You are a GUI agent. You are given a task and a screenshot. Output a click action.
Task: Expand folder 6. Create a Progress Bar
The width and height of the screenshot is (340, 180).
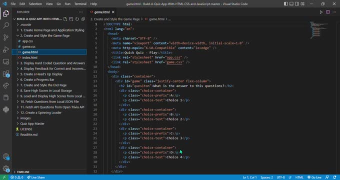(x=49, y=79)
